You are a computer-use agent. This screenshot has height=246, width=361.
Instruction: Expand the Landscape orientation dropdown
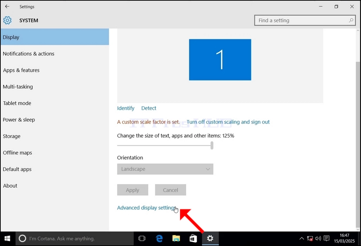pyautogui.click(x=165, y=169)
